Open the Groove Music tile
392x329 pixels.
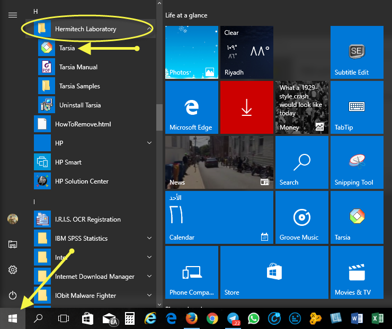click(x=301, y=217)
